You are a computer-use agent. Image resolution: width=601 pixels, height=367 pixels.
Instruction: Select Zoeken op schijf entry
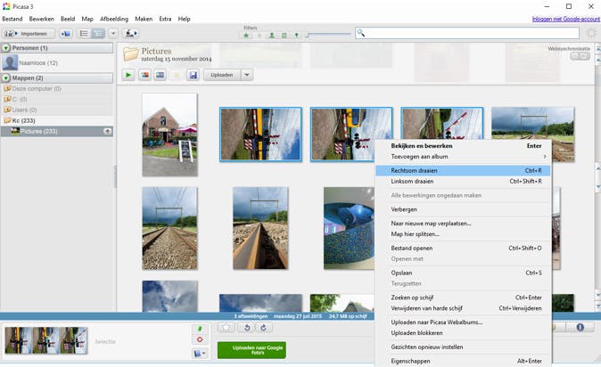pyautogui.click(x=463, y=298)
